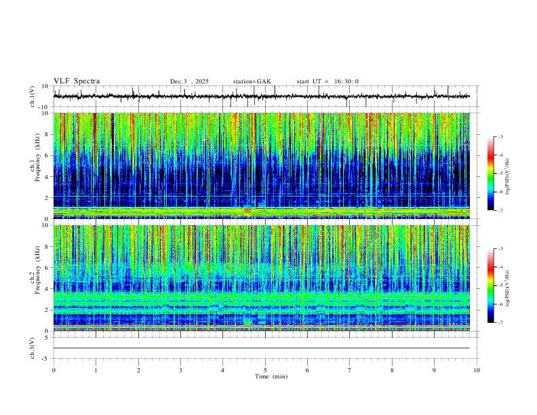The height and width of the screenshot is (415, 537).
Task: Click the time axis tick '5'
Action: [265, 370]
